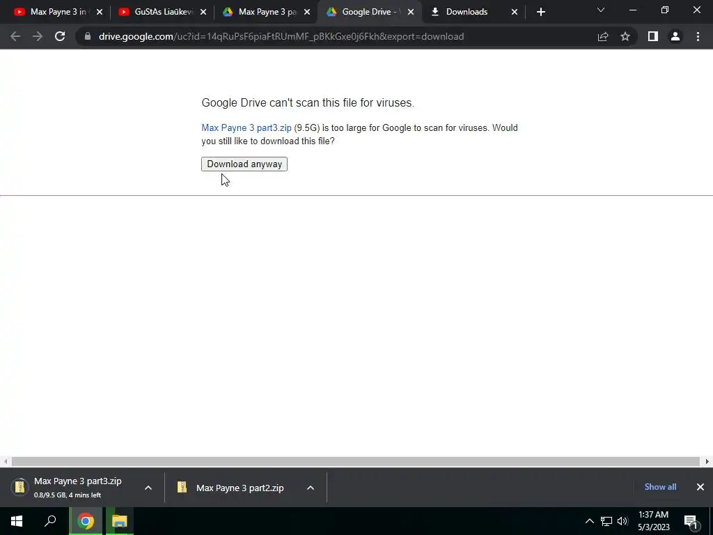This screenshot has width=713, height=535.
Task: Open Windows taskbar search
Action: [x=50, y=521]
